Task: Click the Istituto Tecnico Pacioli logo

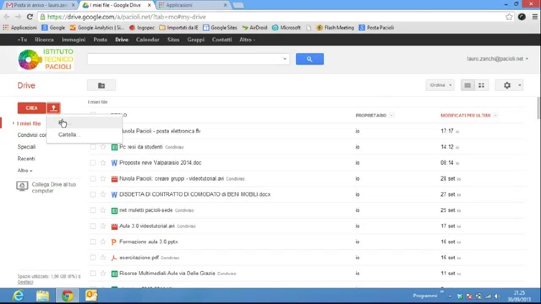Action: tap(46, 60)
